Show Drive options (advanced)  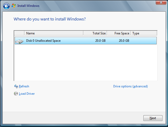(131, 86)
